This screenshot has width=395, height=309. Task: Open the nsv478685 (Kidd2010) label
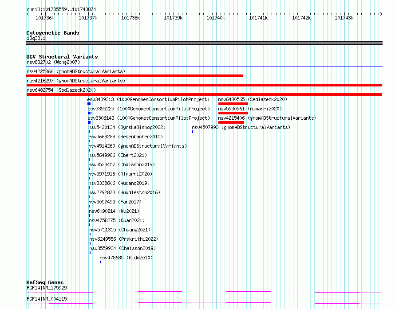tap(126, 258)
